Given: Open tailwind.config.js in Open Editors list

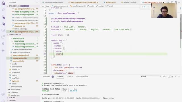Looking at the screenshot, I should coord(21,29).
